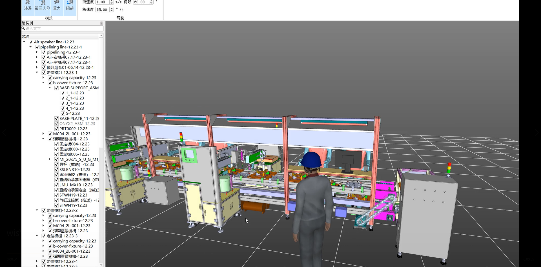Collapse the pipelining line-12.23-1 node
This screenshot has height=267, width=541.
point(30,47)
